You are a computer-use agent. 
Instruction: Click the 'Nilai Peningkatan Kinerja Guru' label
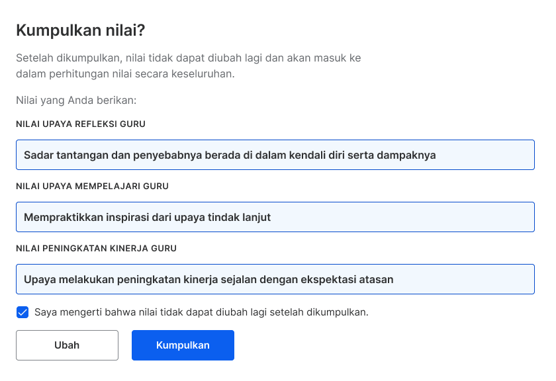click(96, 248)
